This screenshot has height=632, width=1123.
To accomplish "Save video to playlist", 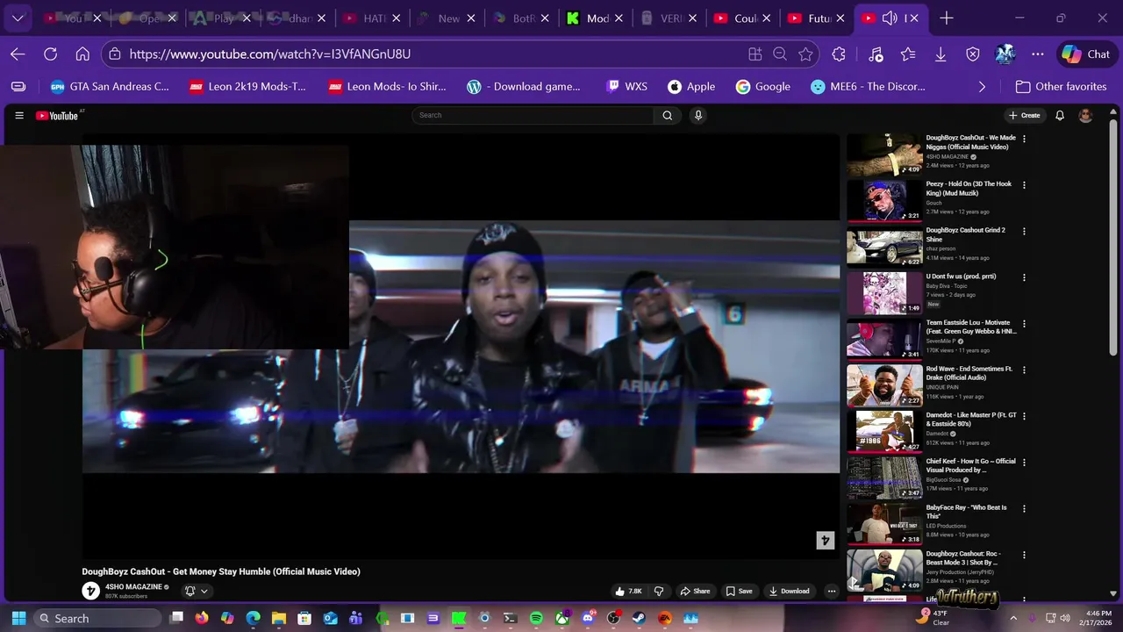I will pyautogui.click(x=739, y=591).
